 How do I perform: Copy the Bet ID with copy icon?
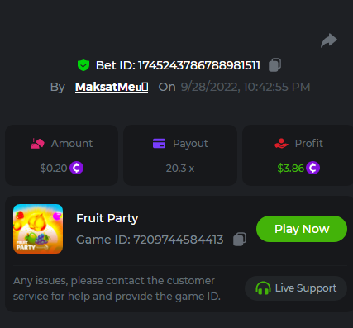point(274,65)
